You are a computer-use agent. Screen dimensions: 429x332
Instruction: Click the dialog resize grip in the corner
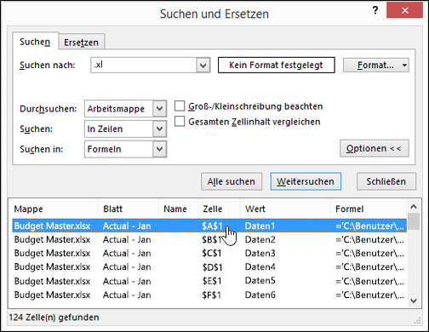pyautogui.click(x=417, y=320)
